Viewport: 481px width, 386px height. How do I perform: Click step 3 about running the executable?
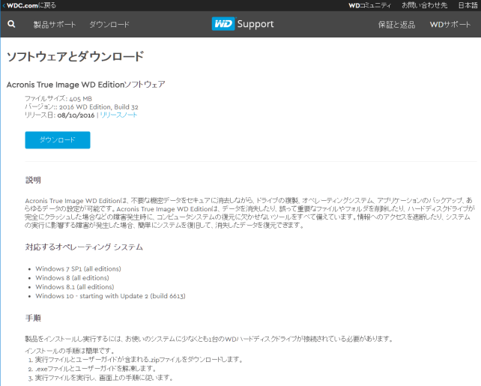click(x=104, y=378)
